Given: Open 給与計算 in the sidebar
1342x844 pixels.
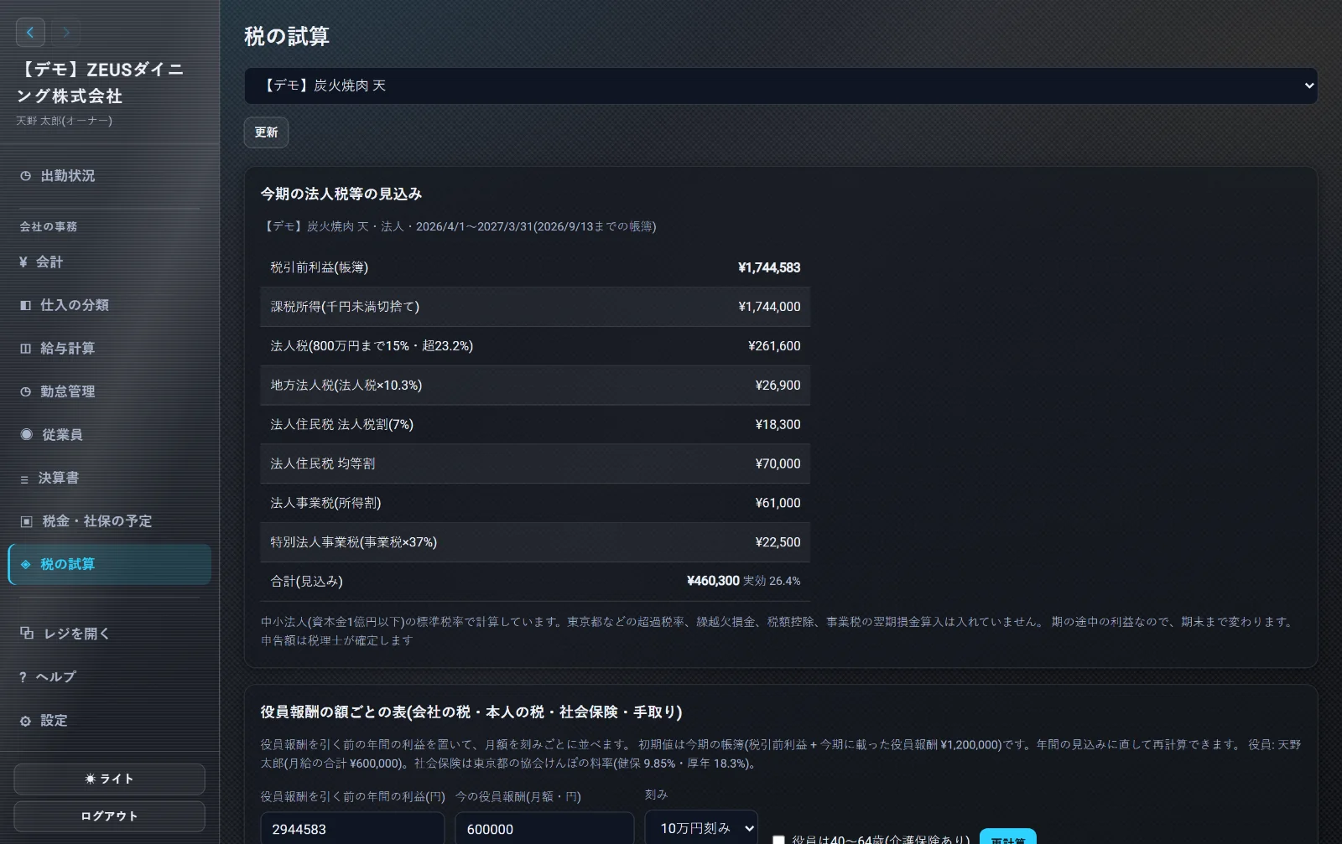Looking at the screenshot, I should pos(109,349).
